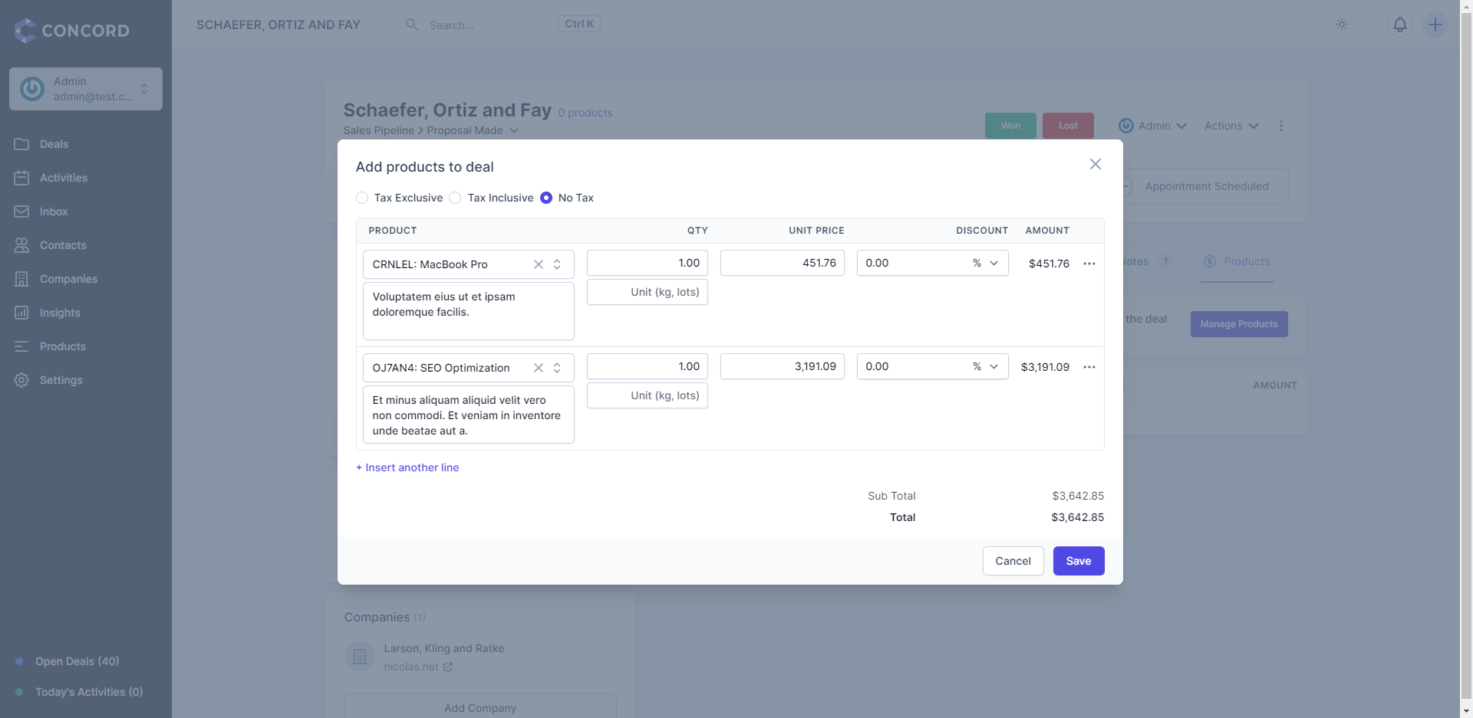Open the Actions dropdown
The image size is (1473, 718).
[1231, 126]
